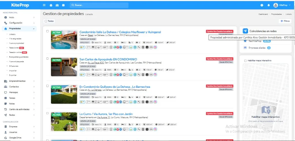
Task: Open Redes sidebar item
Action: [19, 115]
